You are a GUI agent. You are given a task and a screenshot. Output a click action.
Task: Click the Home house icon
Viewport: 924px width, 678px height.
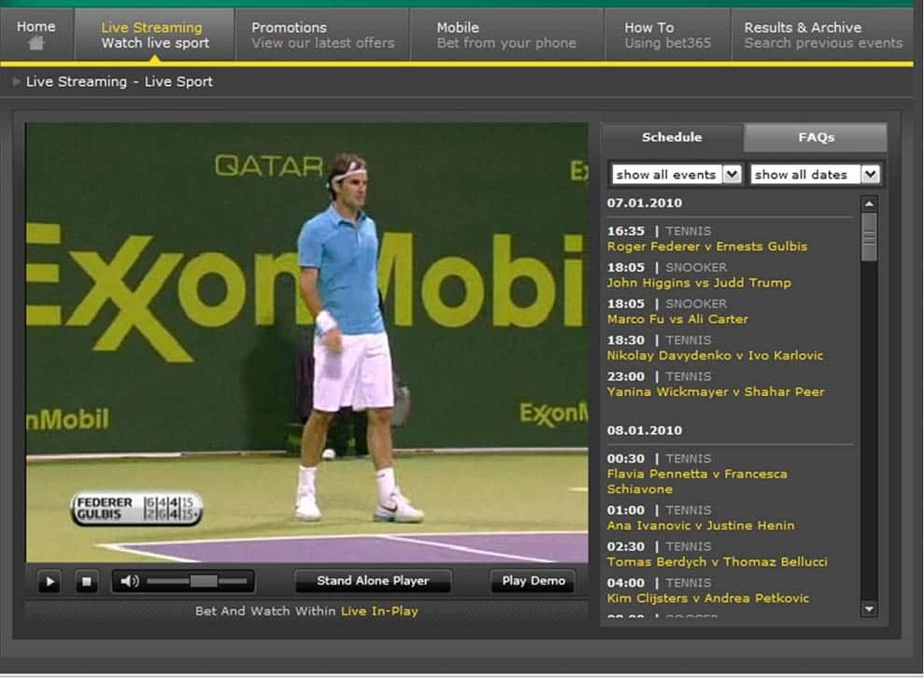point(36,43)
